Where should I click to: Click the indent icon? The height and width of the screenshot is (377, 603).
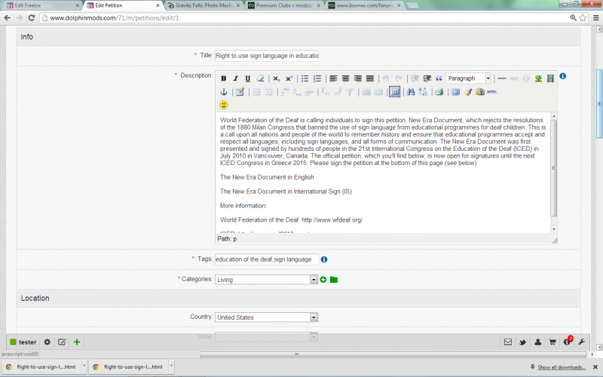click(x=427, y=78)
